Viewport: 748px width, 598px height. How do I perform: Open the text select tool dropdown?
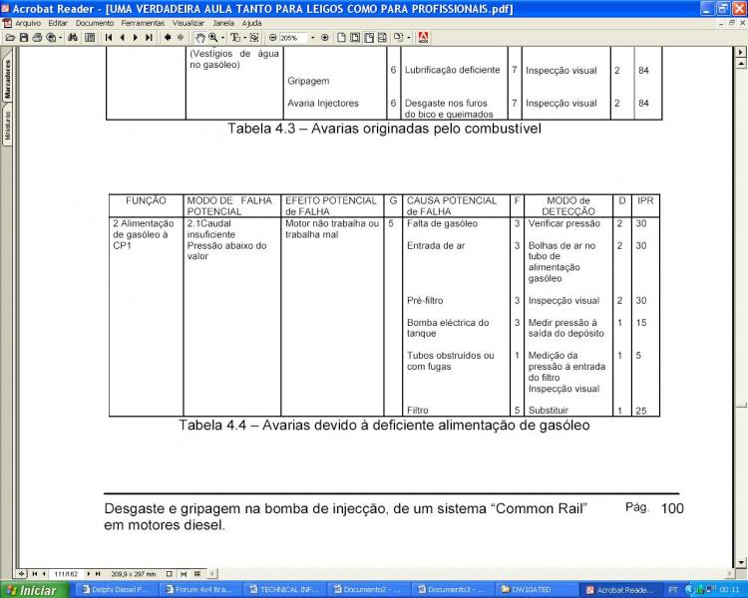[244, 38]
